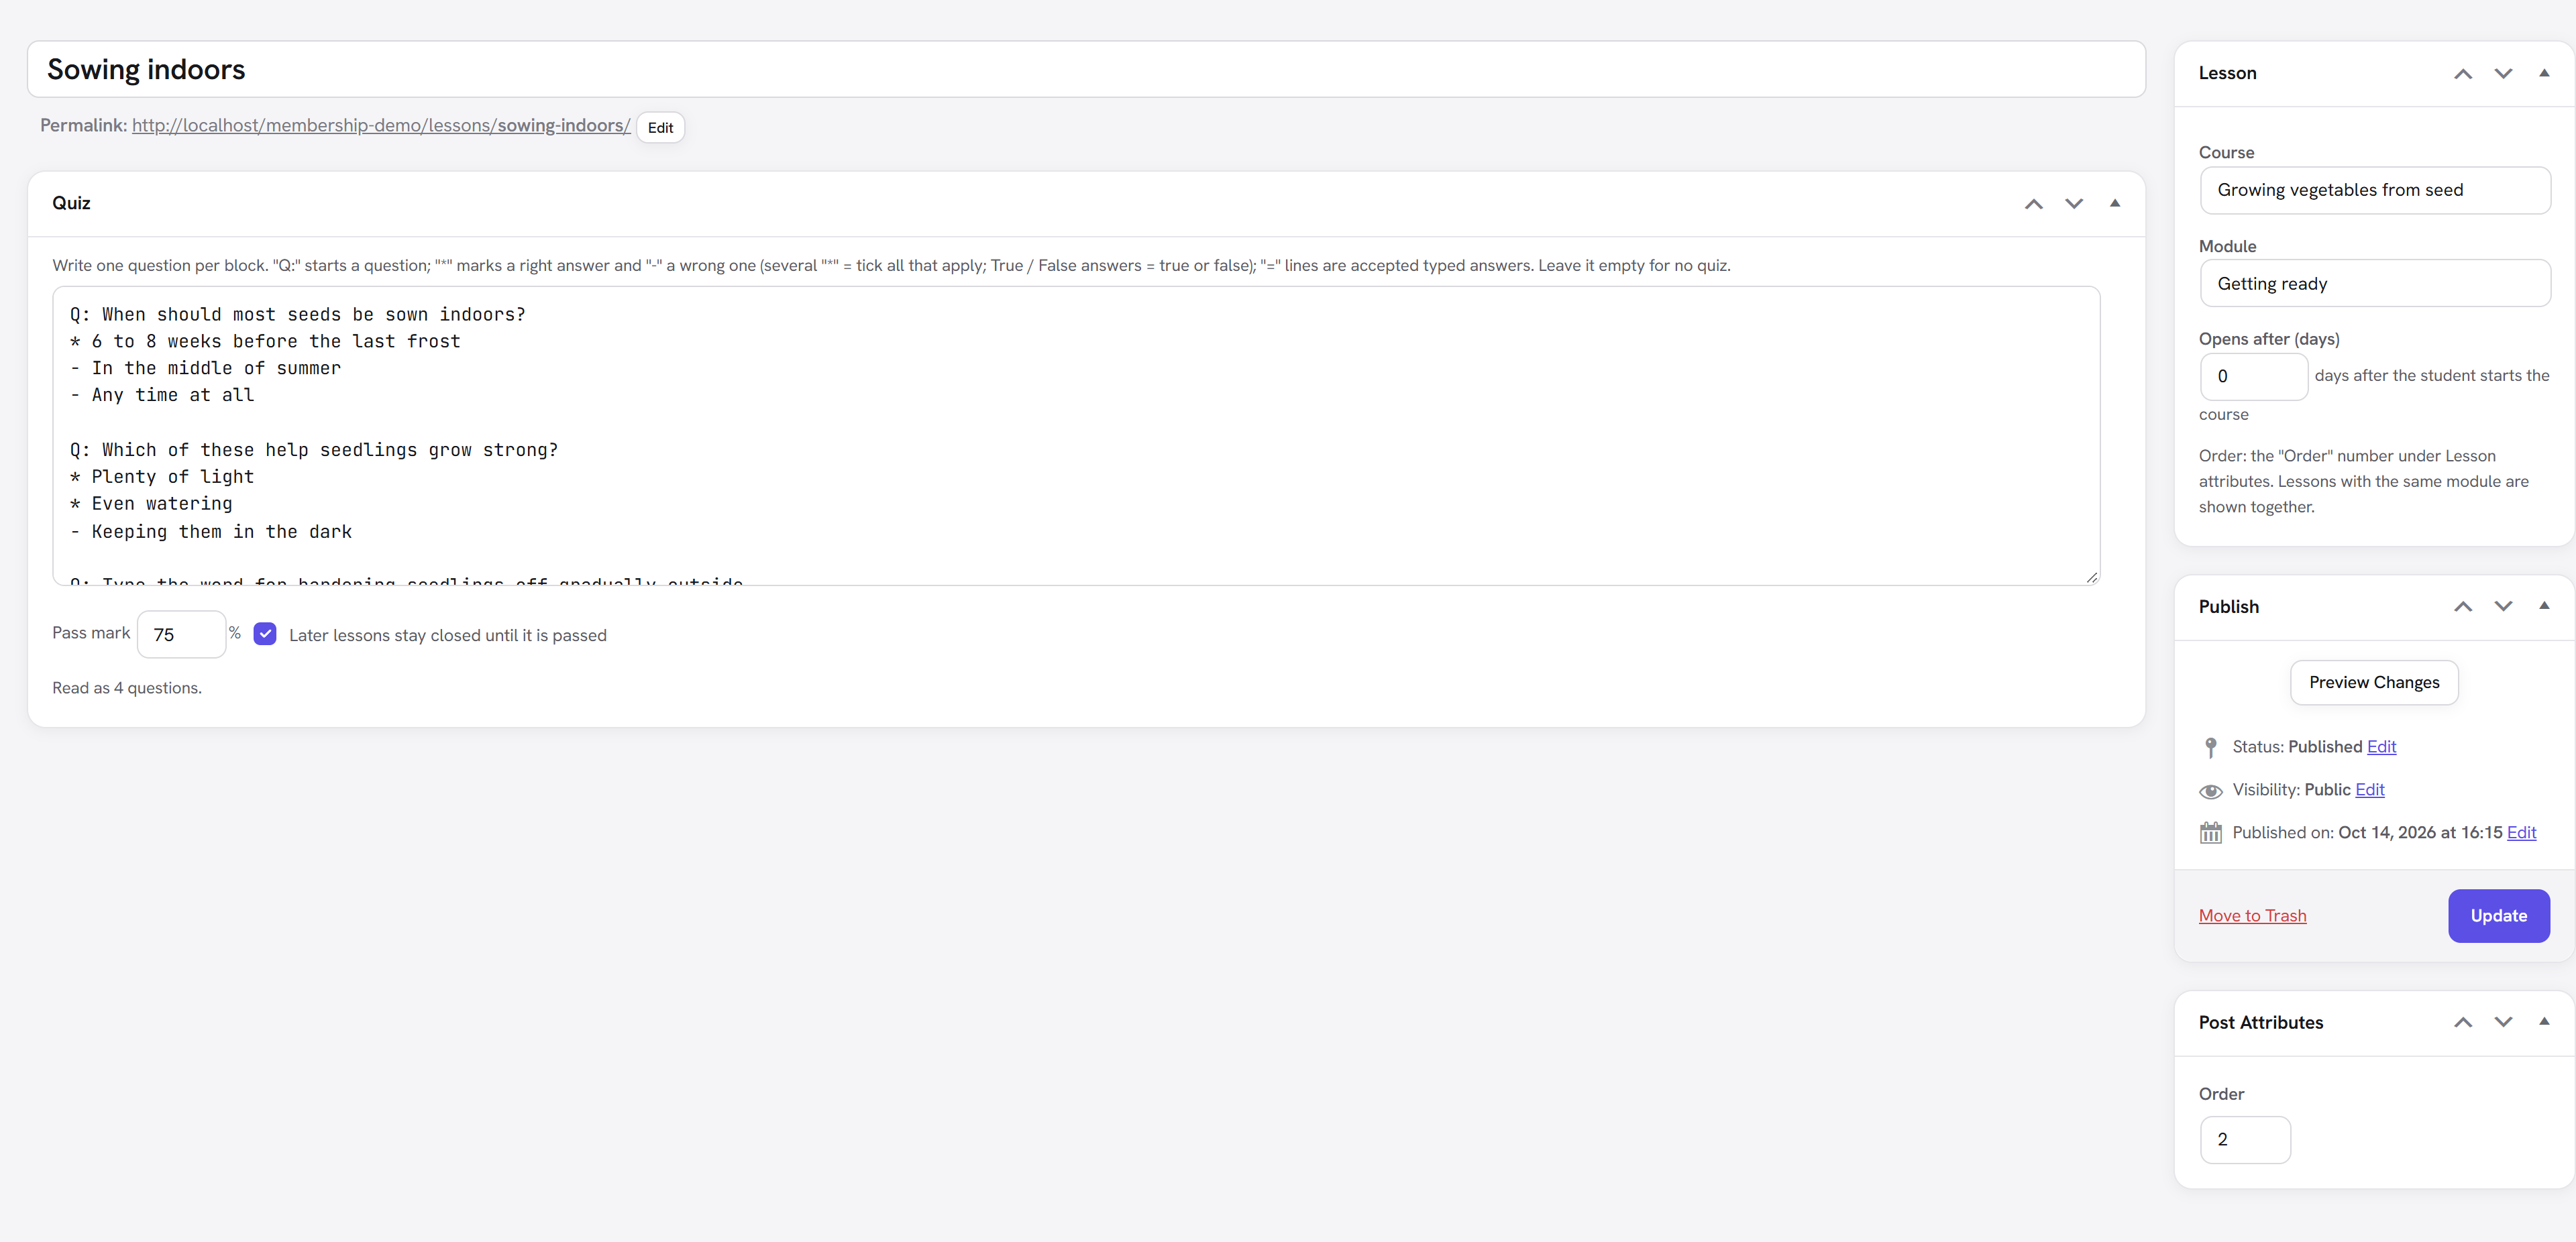Viewport: 2576px width, 1242px height.
Task: Click the Quiz panel heading
Action: [x=71, y=203]
